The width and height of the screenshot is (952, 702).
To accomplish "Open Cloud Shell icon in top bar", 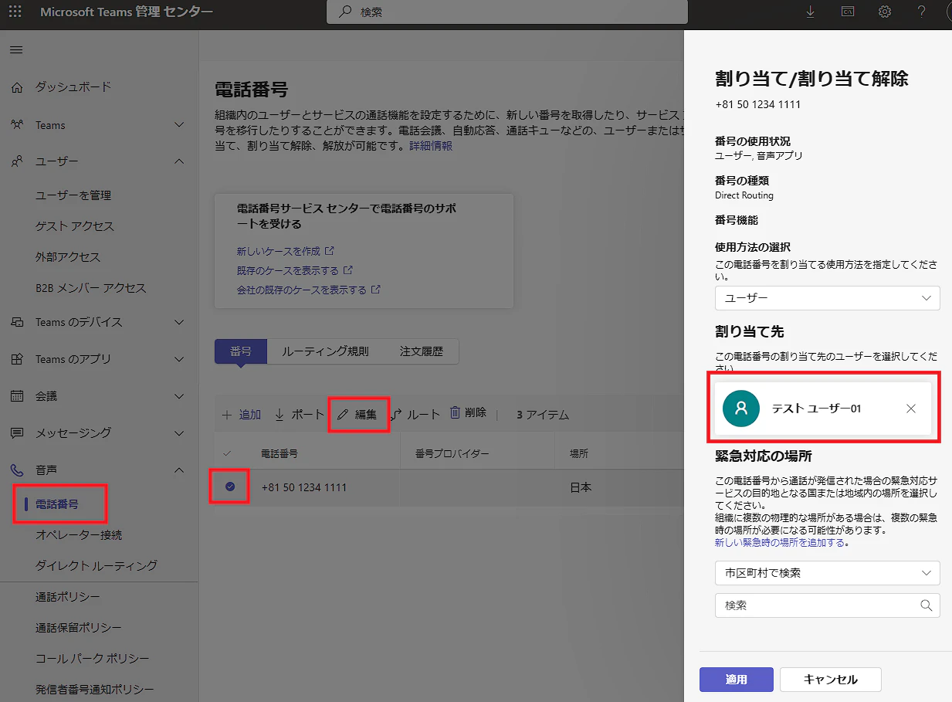I will tap(848, 12).
